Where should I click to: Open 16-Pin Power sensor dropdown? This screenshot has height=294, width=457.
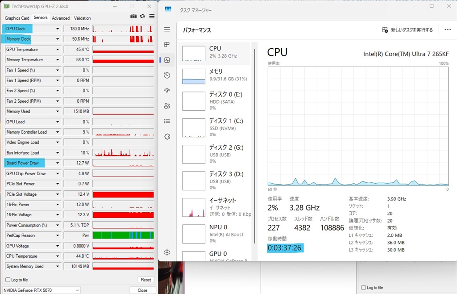(58, 205)
